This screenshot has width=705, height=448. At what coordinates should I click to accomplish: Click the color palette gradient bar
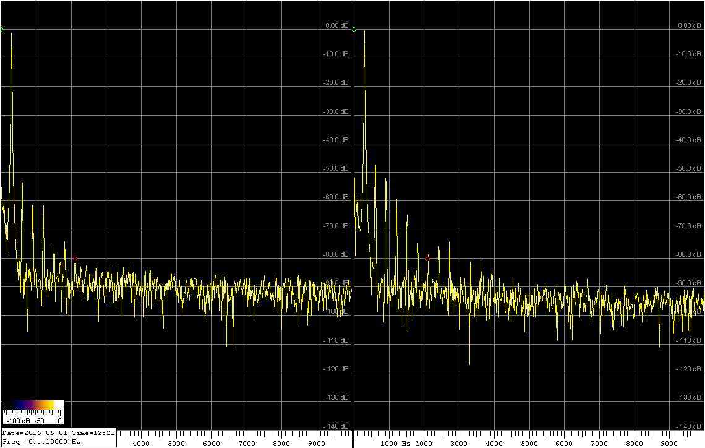tap(33, 405)
